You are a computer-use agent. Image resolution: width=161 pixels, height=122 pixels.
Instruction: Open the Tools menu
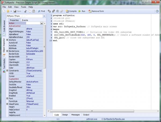[x=24, y=7]
